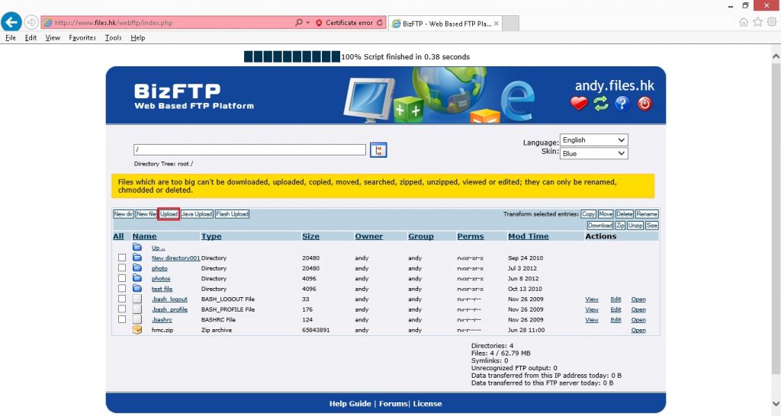Image resolution: width=781 pixels, height=416 pixels.
Task: Click the Copy button
Action: 588,214
